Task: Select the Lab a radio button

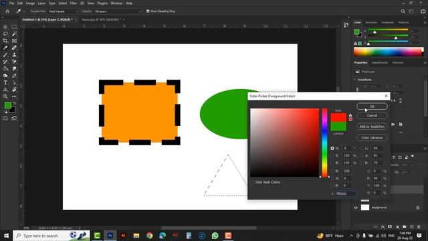Action: click(x=362, y=155)
